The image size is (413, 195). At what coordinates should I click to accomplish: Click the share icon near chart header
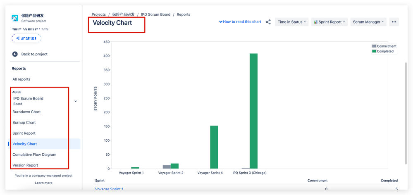tap(268, 22)
